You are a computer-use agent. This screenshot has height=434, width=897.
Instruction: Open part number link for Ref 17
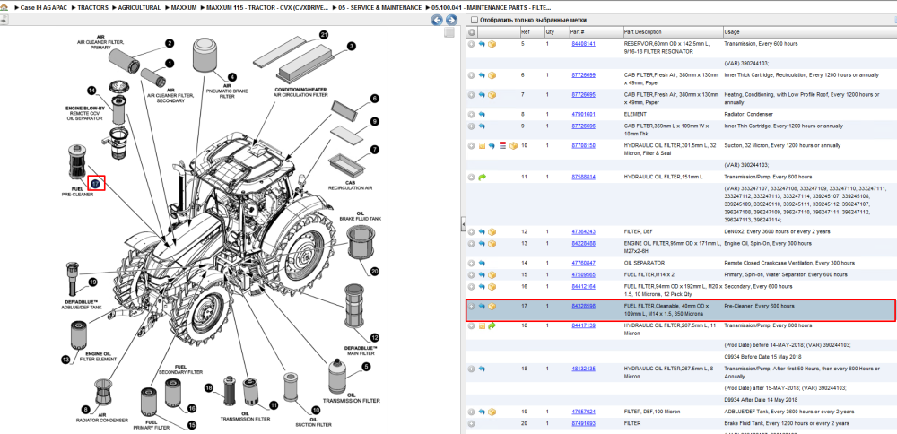coord(584,307)
